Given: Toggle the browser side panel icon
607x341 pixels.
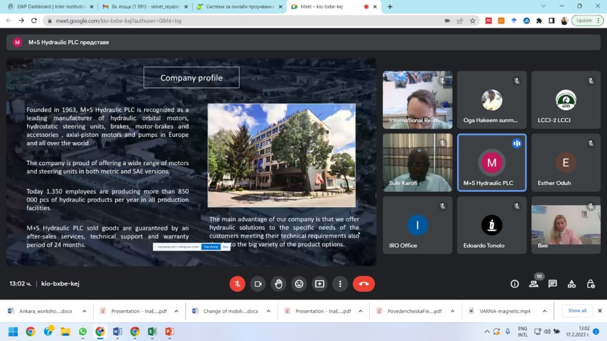Looking at the screenshot, I should (x=552, y=21).
